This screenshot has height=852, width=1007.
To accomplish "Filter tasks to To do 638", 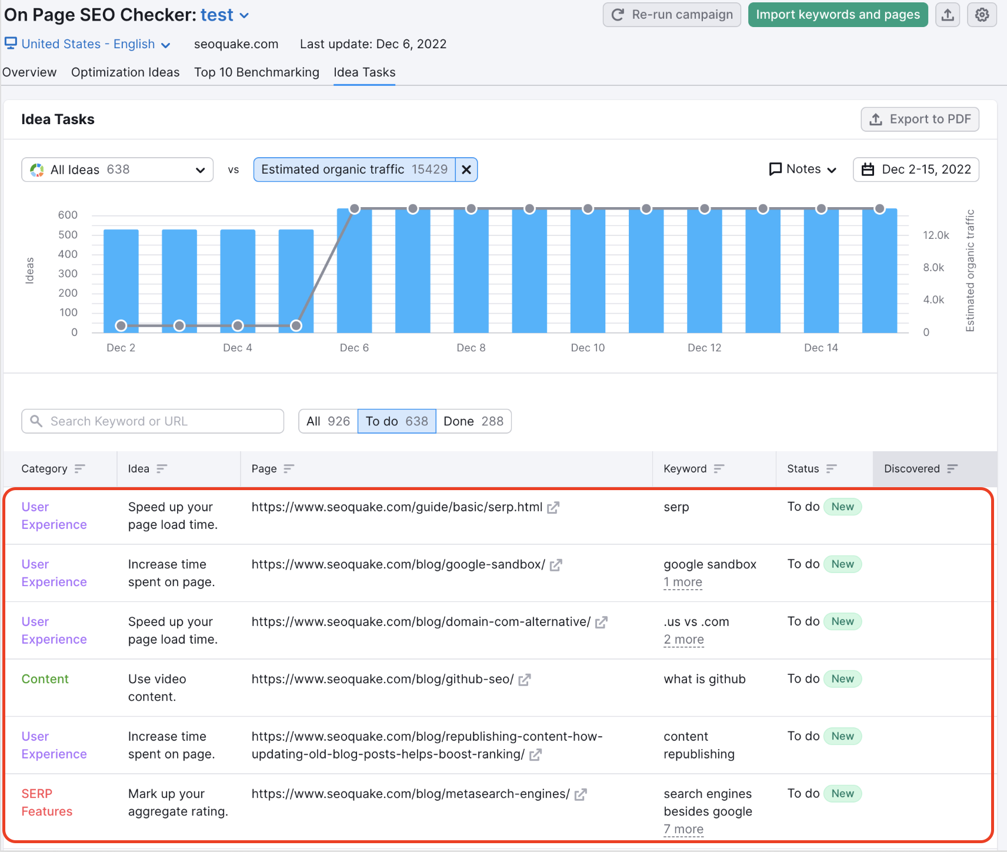I will (397, 421).
